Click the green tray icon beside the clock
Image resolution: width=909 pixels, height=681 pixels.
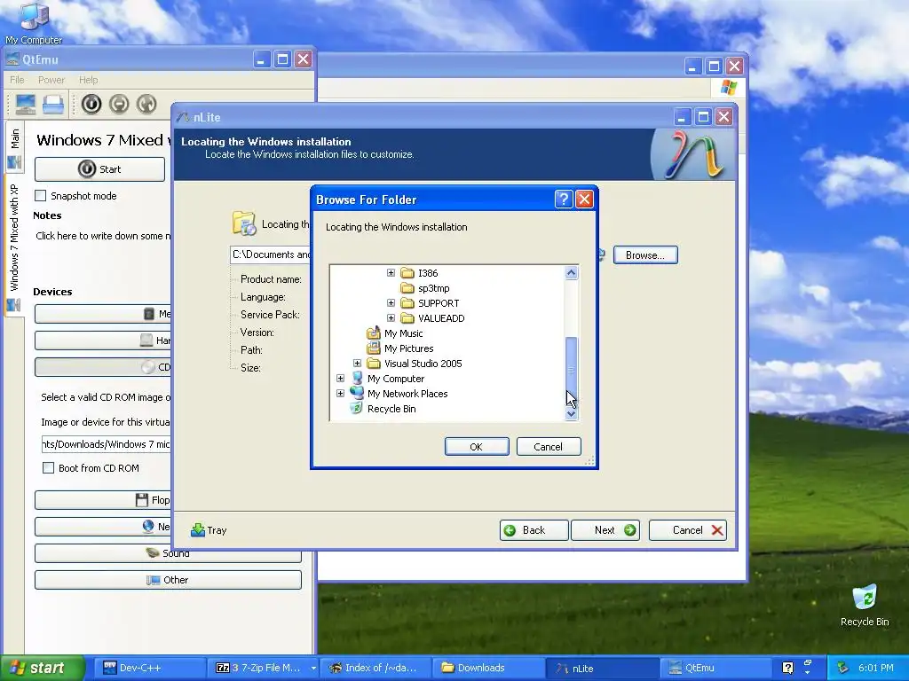(x=843, y=668)
